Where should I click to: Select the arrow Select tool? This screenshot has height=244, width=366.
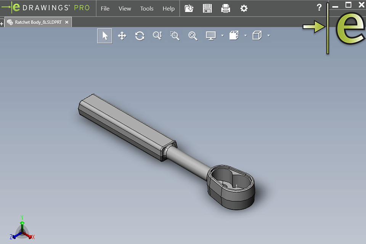[x=105, y=36]
